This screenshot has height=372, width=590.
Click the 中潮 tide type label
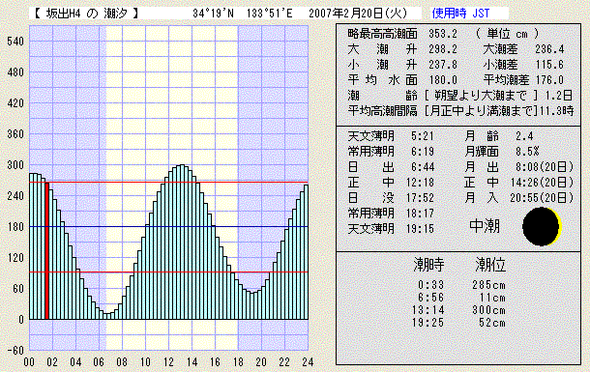point(485,226)
